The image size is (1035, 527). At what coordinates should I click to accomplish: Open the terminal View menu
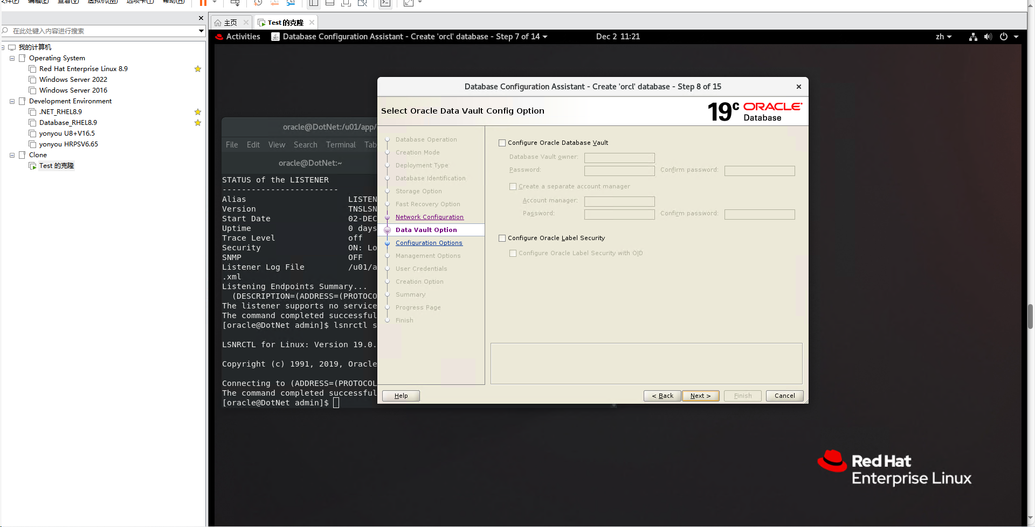277,145
